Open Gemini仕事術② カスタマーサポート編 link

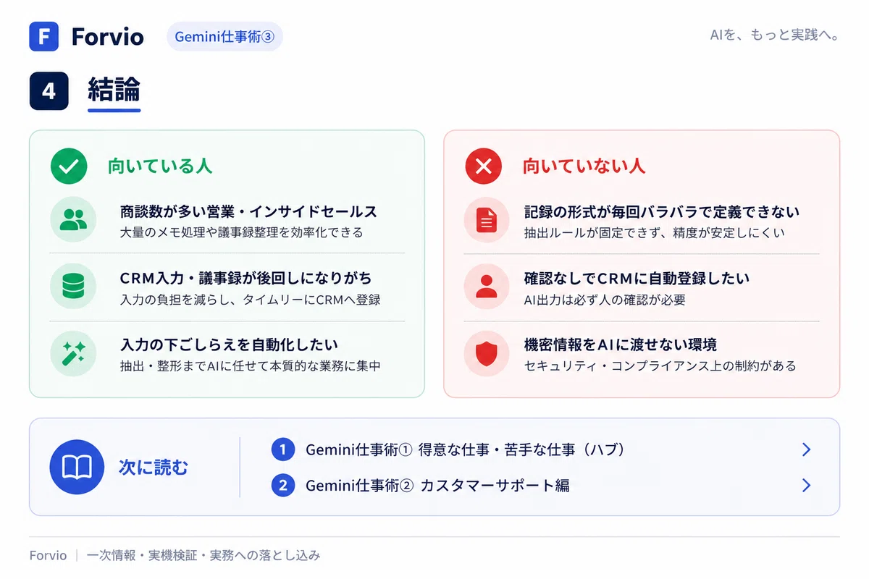point(437,485)
